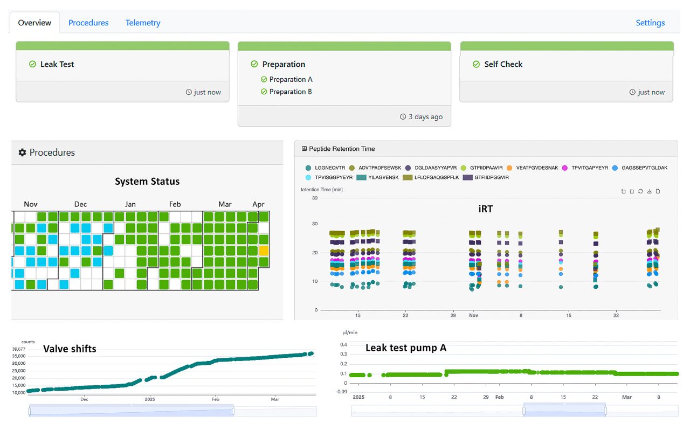Click the zoom reset icon in iRT chart
Image resolution: width=690 pixels, height=430 pixels.
[x=632, y=191]
